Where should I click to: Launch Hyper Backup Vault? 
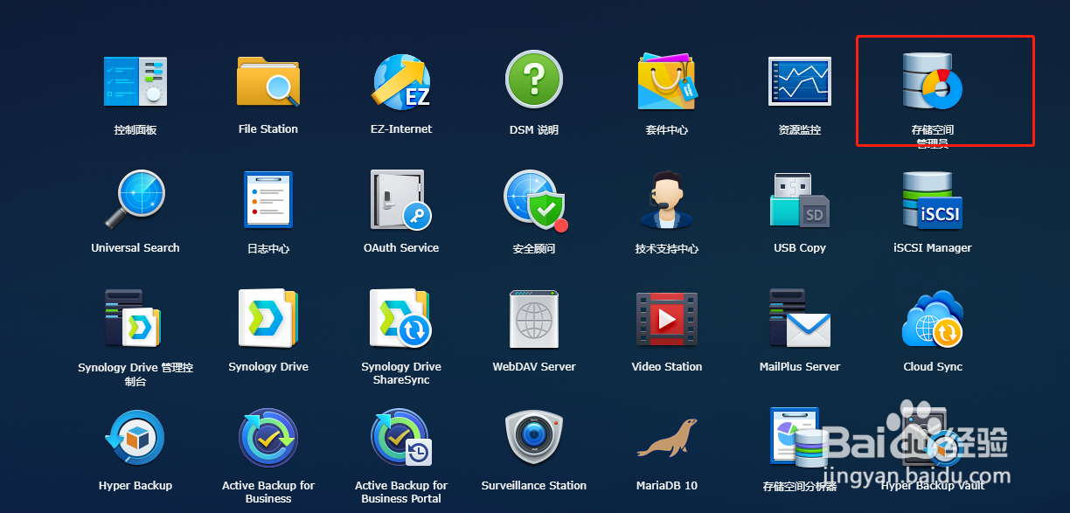[933, 437]
